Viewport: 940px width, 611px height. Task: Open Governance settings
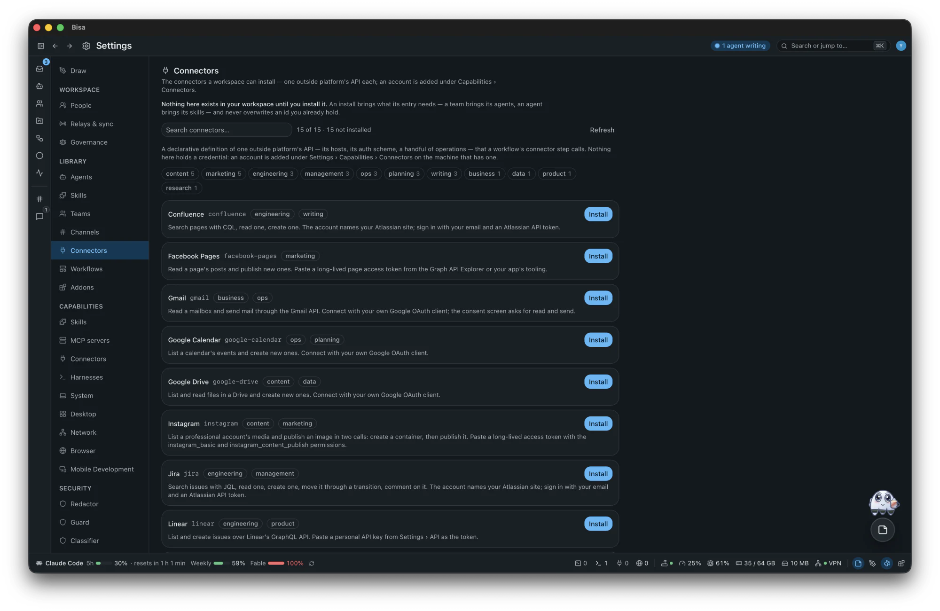pos(100,142)
